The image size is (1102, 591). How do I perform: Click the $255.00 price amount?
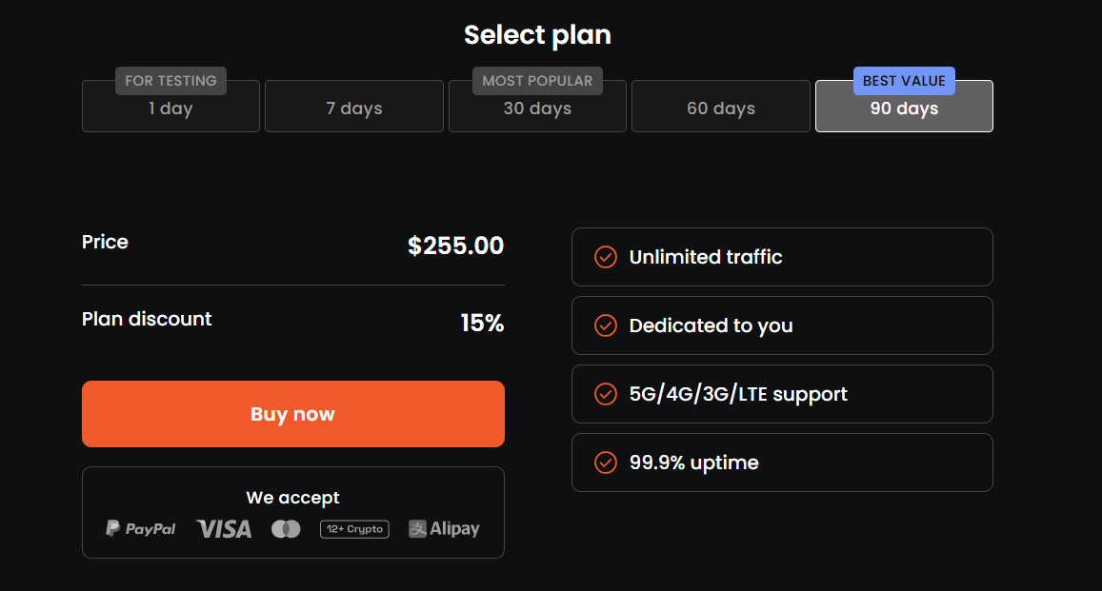(455, 246)
